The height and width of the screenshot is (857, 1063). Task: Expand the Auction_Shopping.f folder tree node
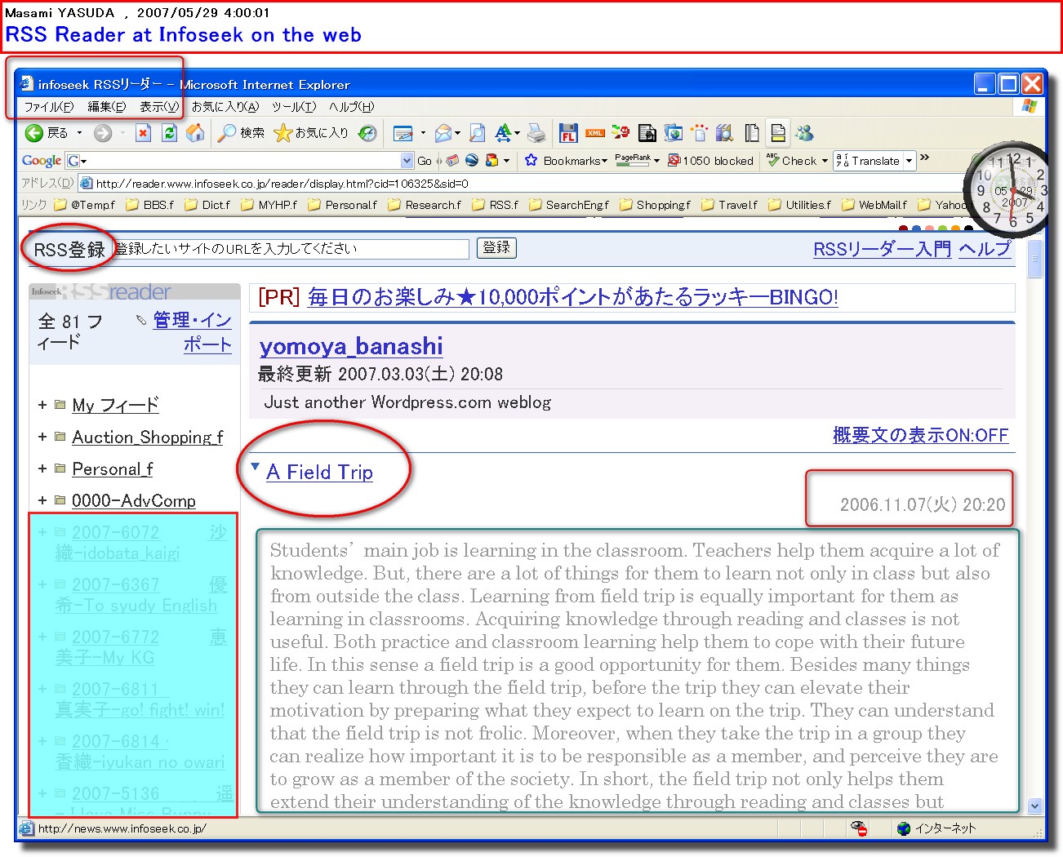pos(42,437)
